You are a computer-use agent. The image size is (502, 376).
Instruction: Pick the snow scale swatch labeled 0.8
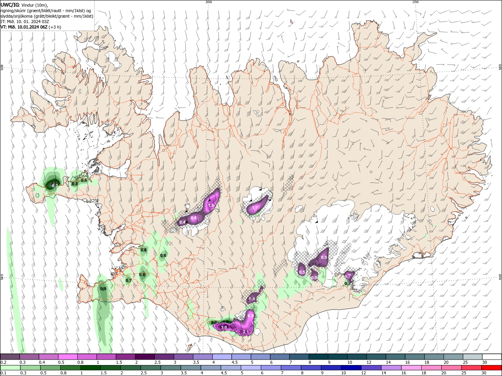(x=87, y=357)
